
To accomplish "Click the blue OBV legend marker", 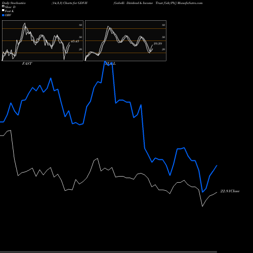I will click(x=3, y=15).
